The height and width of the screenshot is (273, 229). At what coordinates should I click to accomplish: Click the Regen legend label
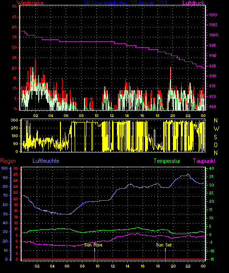point(8,161)
